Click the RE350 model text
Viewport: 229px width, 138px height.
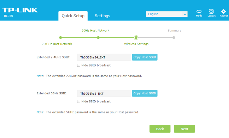tap(8, 16)
